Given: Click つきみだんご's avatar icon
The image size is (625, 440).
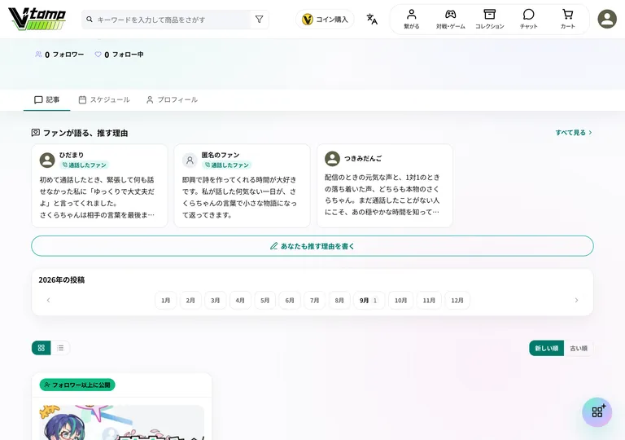Looking at the screenshot, I should click(332, 159).
